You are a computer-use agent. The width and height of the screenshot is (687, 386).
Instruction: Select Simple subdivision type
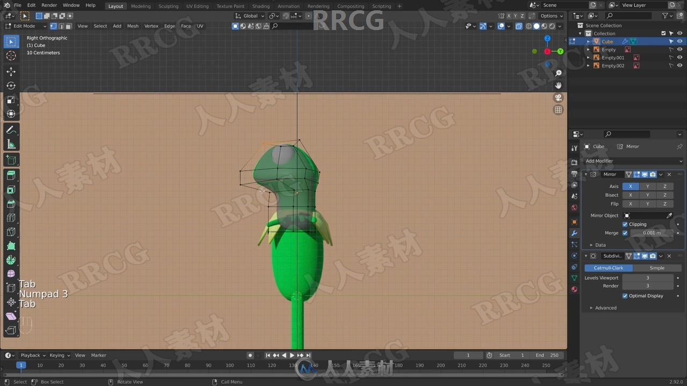click(x=657, y=268)
